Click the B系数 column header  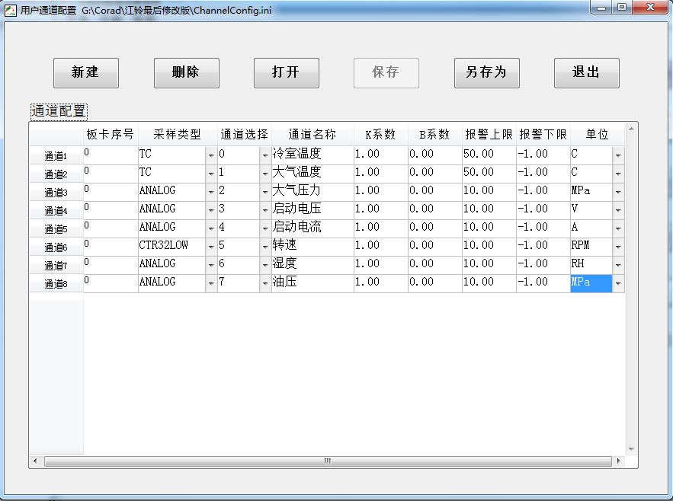pyautogui.click(x=434, y=135)
